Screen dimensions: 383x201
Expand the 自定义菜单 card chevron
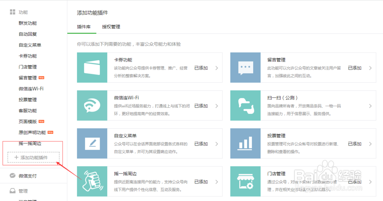click(217, 144)
